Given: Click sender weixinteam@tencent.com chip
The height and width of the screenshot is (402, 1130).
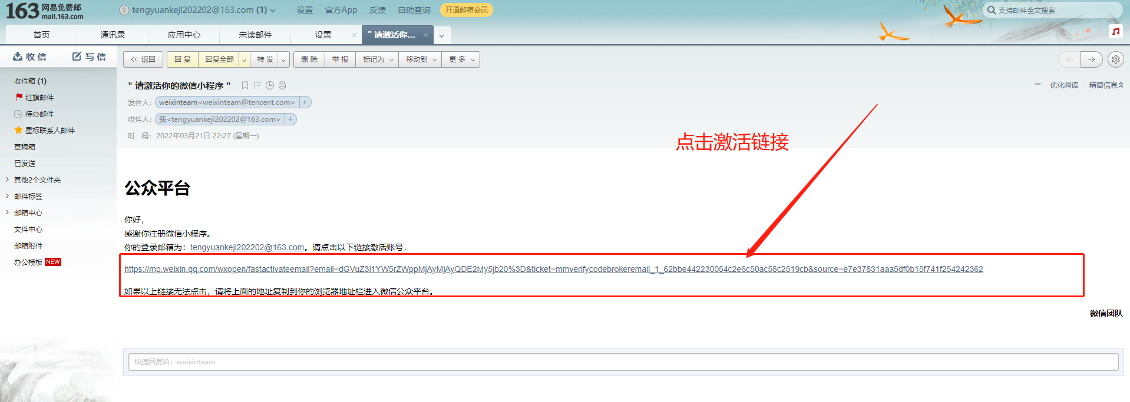Looking at the screenshot, I should pyautogui.click(x=227, y=102).
